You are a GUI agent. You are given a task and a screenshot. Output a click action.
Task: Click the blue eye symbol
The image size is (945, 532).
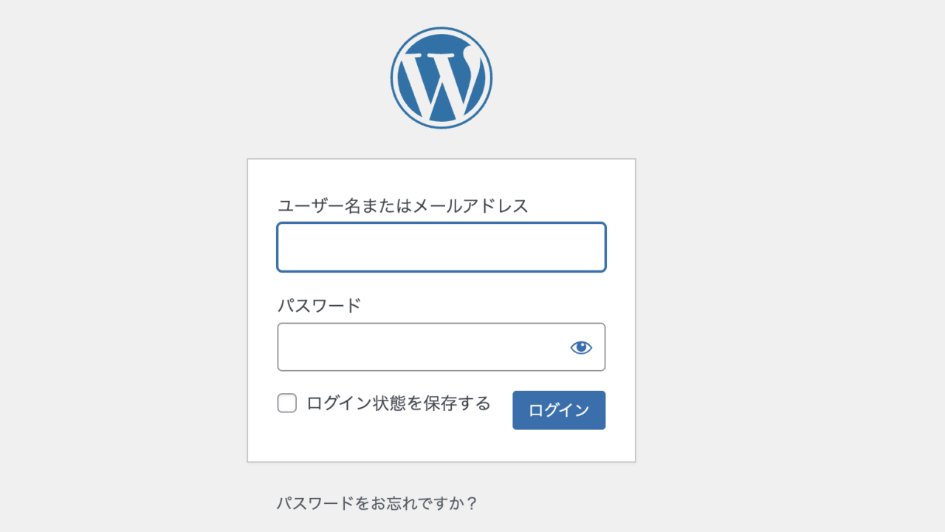581,347
